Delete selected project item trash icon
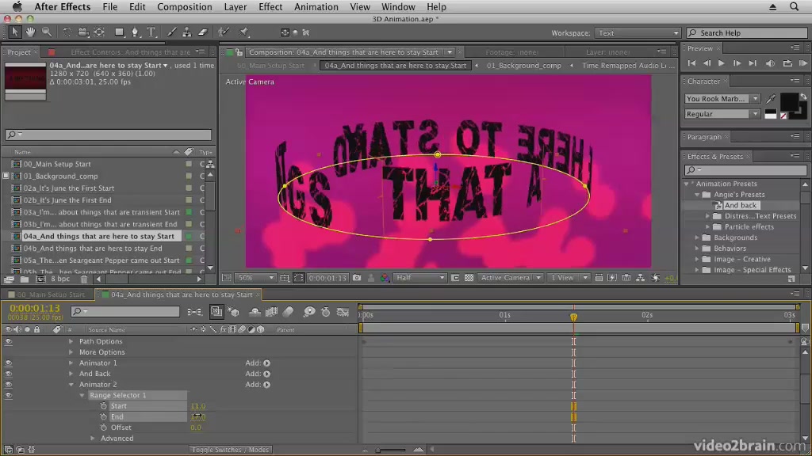Screen dimensions: 812x456 point(84,279)
